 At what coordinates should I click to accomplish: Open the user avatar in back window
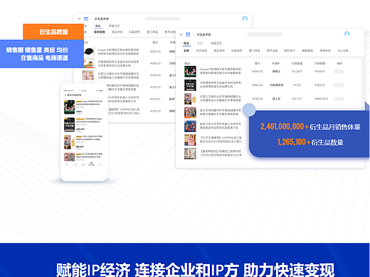click(x=245, y=18)
